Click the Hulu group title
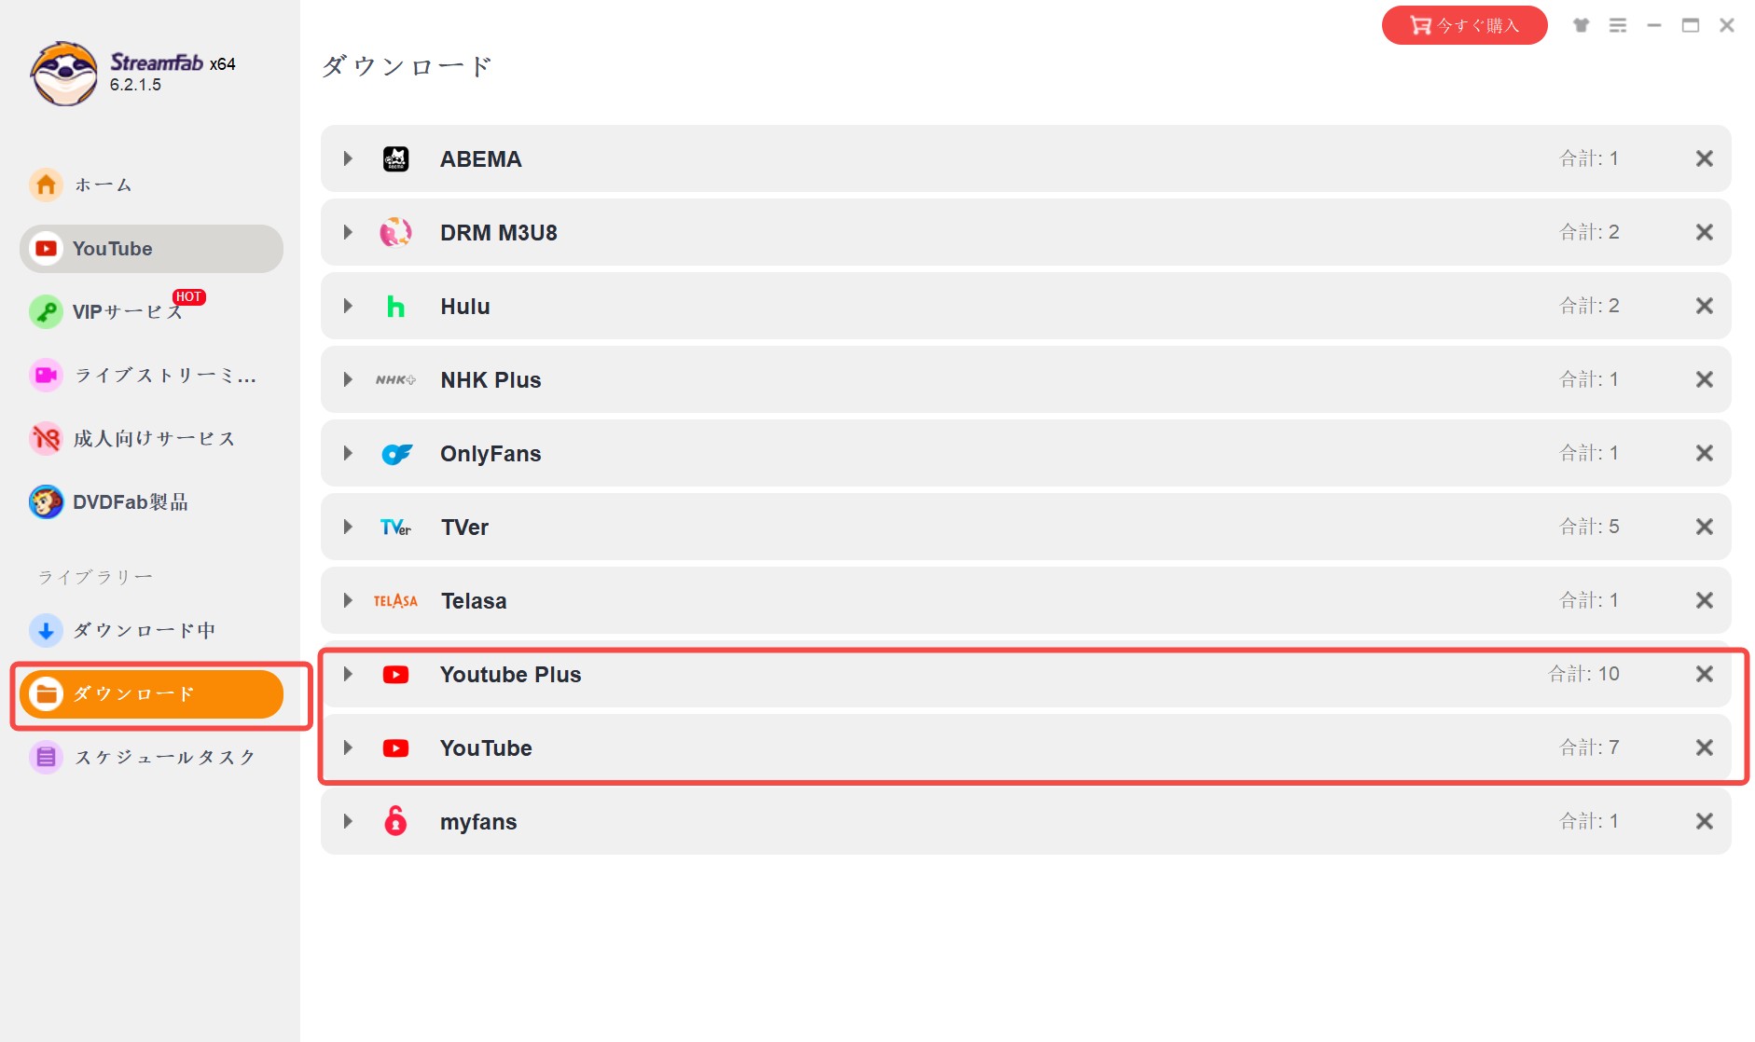1755x1042 pixels. [x=465, y=307]
